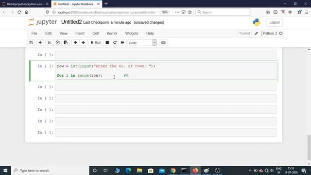Open the File menu
Viewport: 311px width, 175px height.
tap(34, 34)
